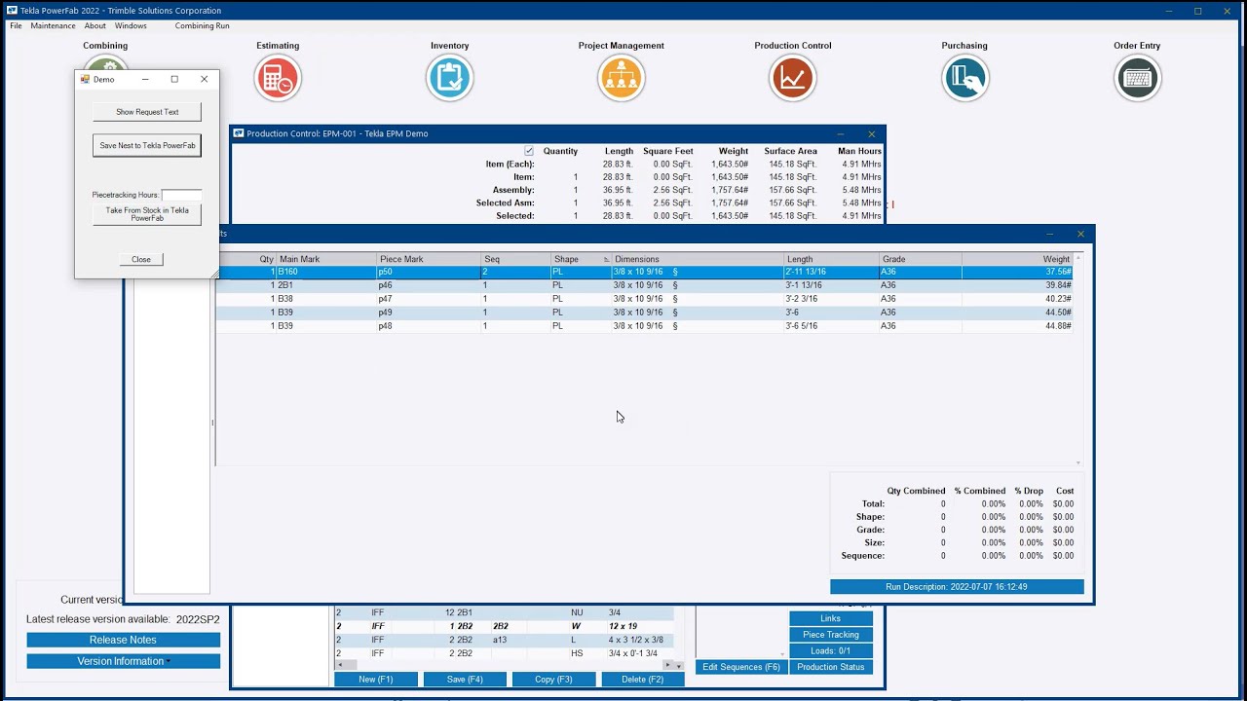This screenshot has width=1247, height=701.
Task: Click Save (F4) button
Action: coord(465,680)
